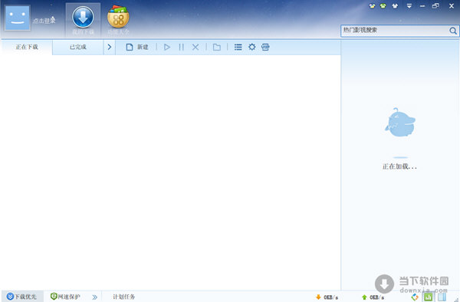Focus the 热门影视搜索 search field

point(394,31)
